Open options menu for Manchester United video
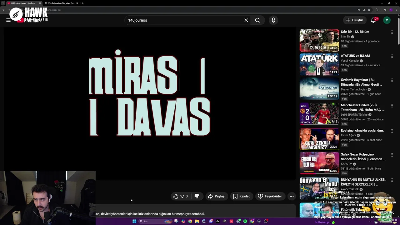This screenshot has width=400, height=225. click(x=392, y=106)
